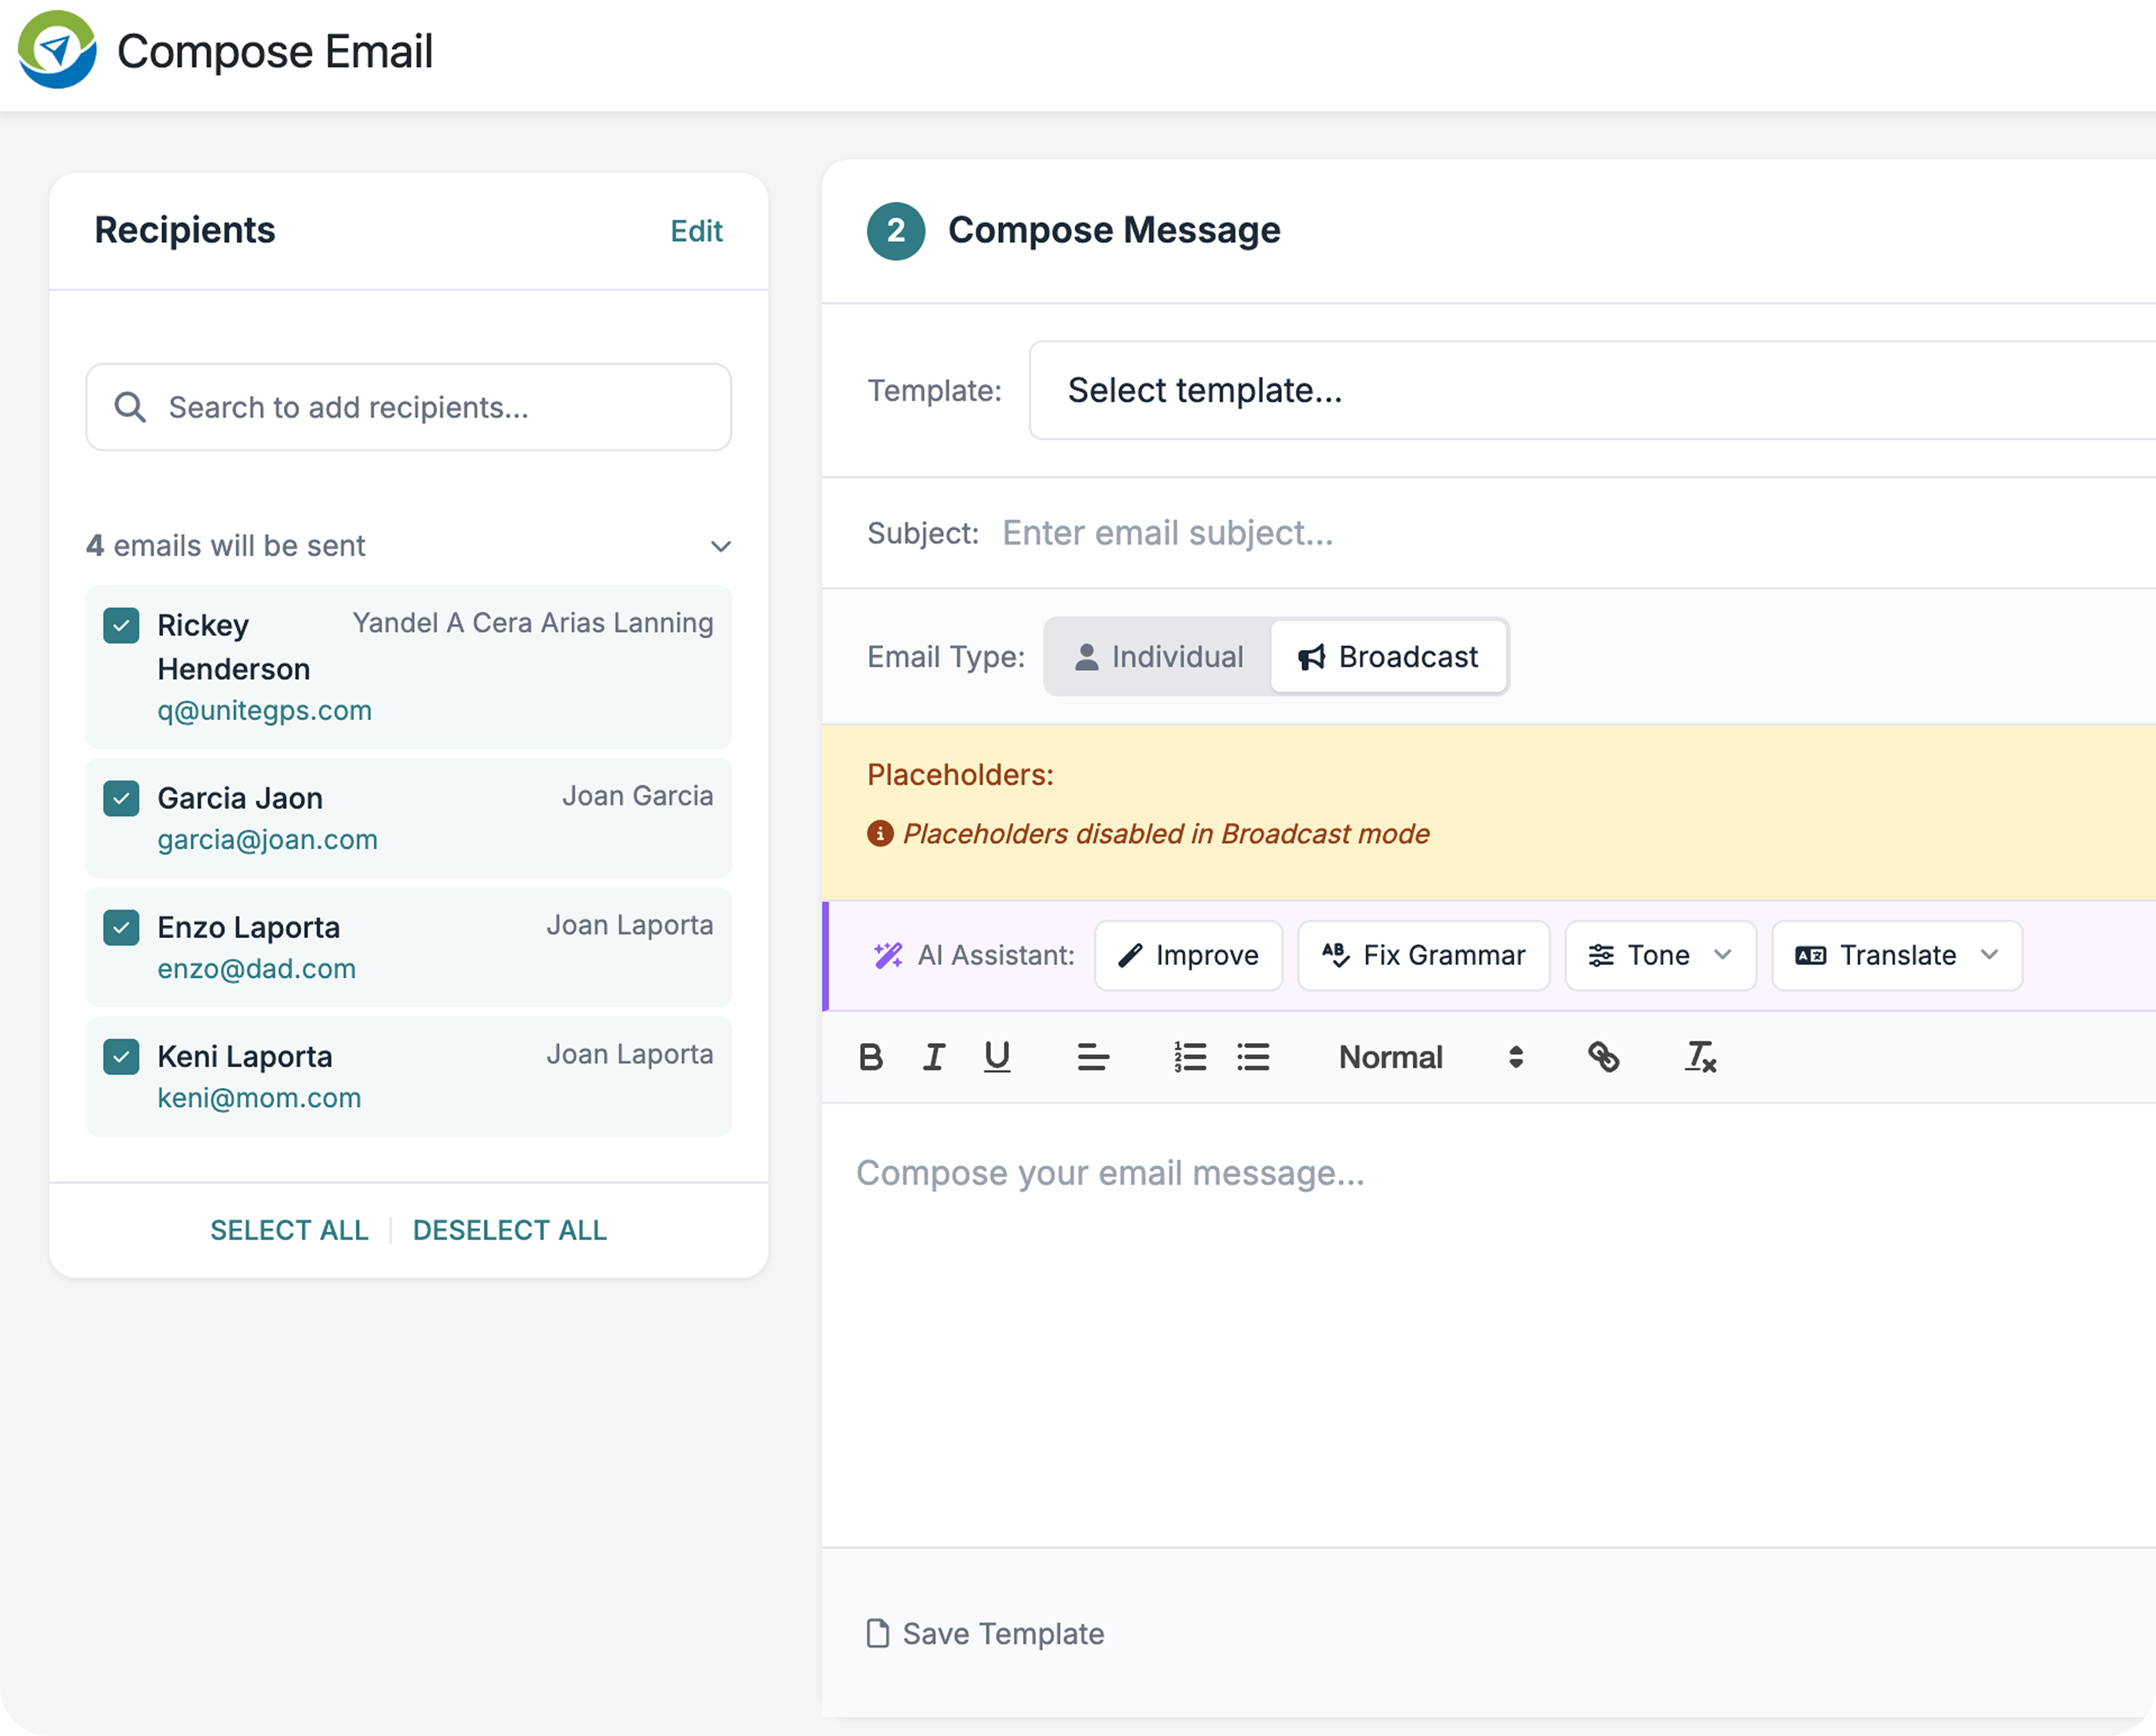The width and height of the screenshot is (2156, 1736).
Task: Insert a numbered list
Action: [1190, 1057]
